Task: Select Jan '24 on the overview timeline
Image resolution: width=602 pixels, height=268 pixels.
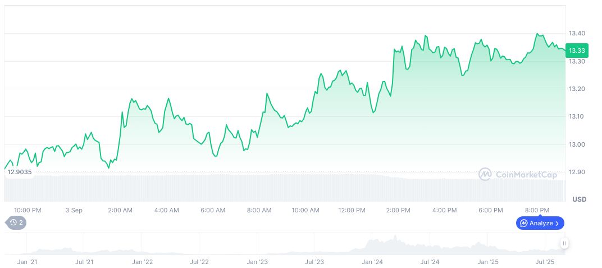Action: 372,262
